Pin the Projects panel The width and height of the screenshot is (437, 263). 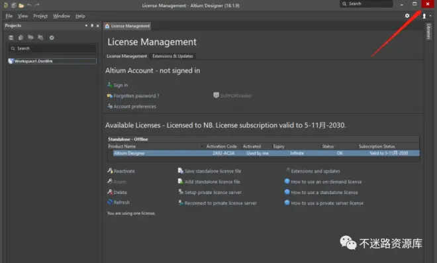(x=92, y=26)
